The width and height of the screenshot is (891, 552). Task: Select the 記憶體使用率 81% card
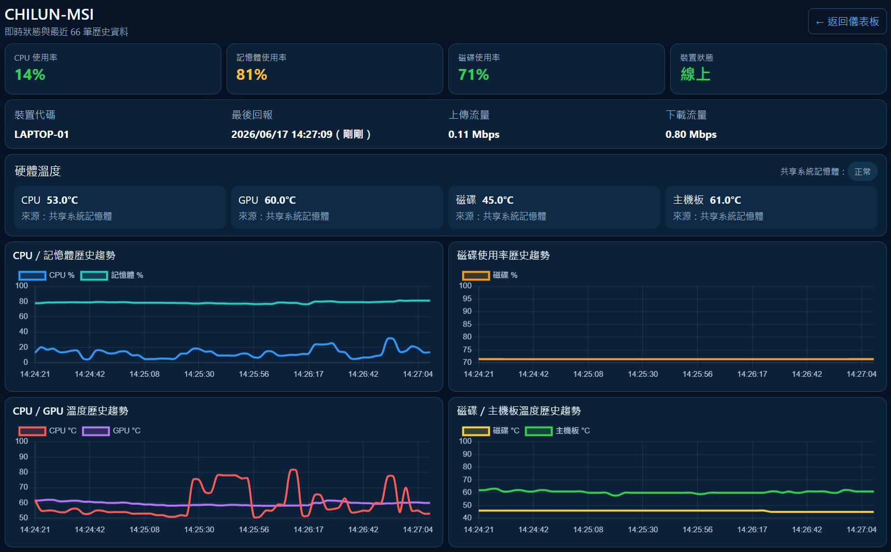click(335, 69)
